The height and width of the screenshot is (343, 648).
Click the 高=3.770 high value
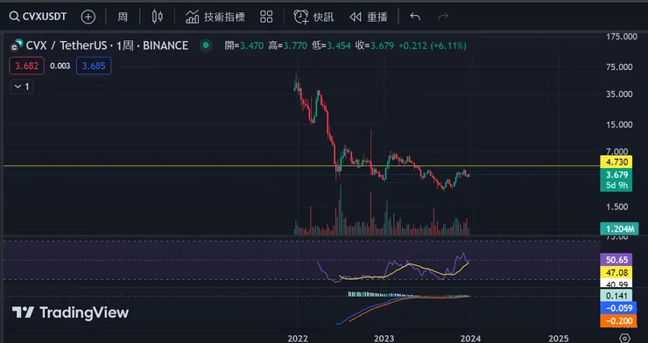287,45
